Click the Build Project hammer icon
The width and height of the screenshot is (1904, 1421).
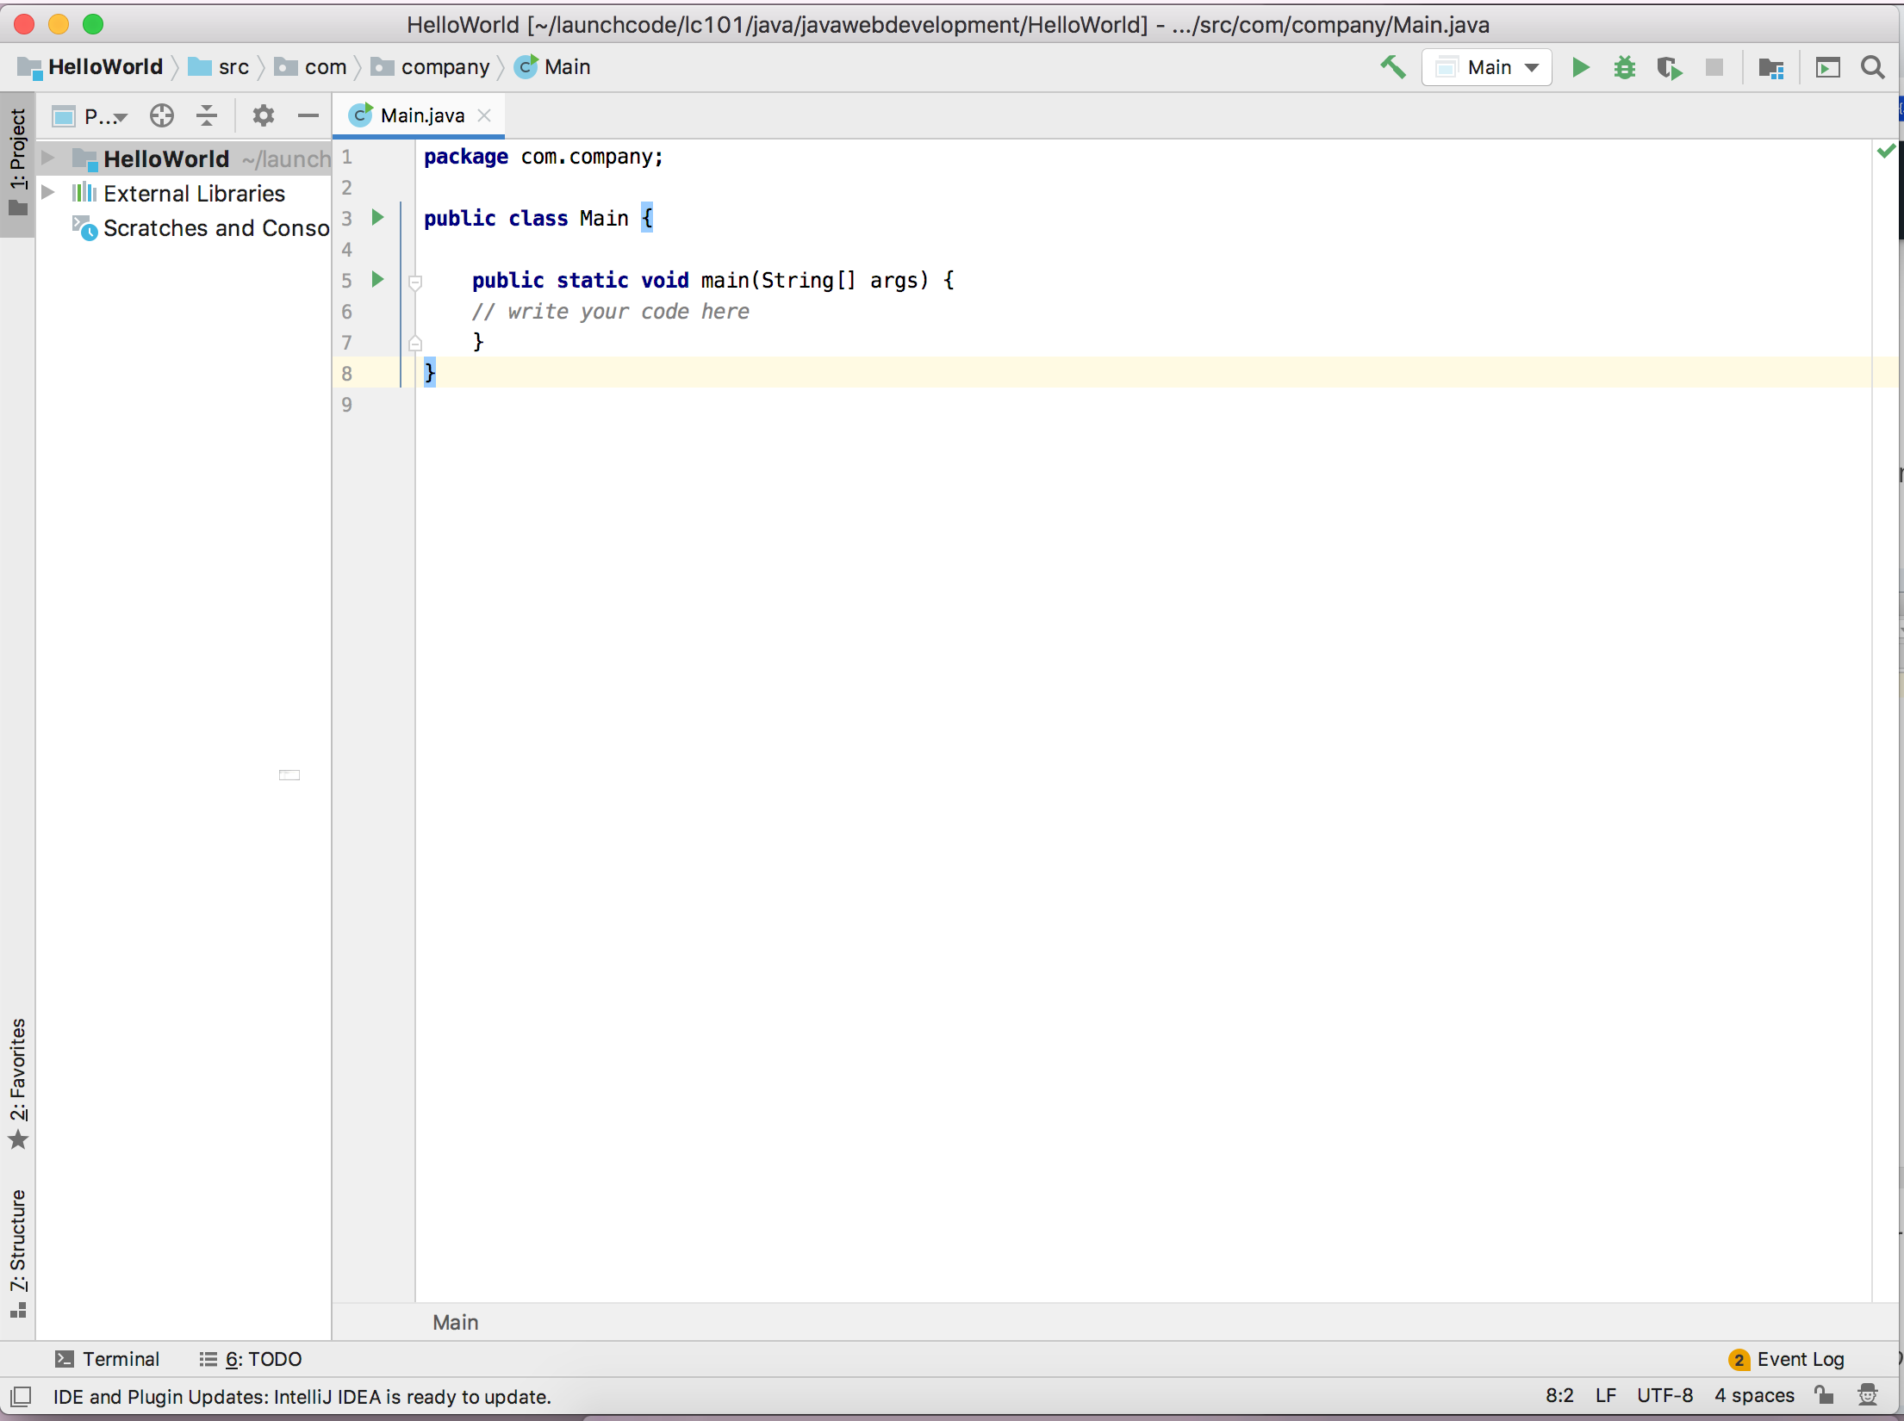click(1393, 67)
